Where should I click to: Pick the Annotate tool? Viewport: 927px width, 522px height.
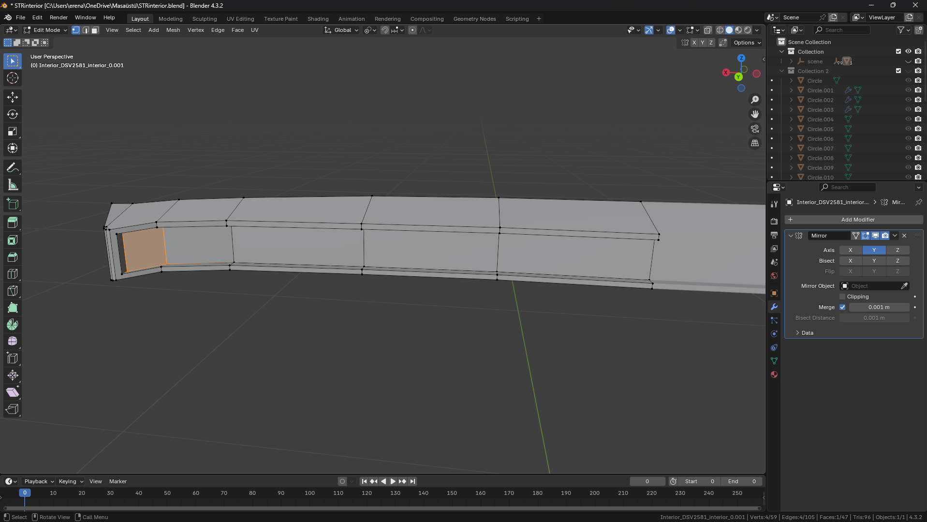coord(13,168)
